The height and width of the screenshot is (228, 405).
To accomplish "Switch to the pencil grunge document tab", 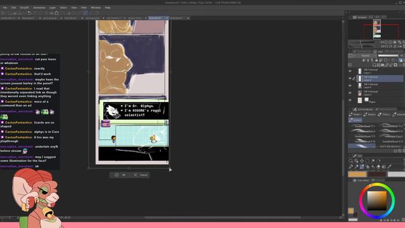I will pyautogui.click(x=50, y=18).
